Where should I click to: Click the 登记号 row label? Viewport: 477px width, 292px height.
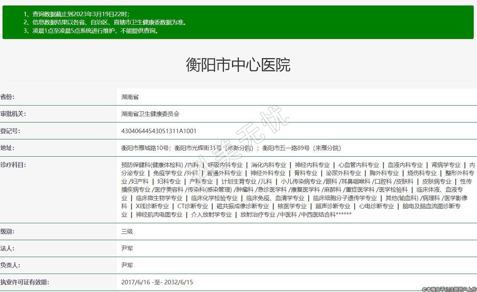[x=10, y=131]
